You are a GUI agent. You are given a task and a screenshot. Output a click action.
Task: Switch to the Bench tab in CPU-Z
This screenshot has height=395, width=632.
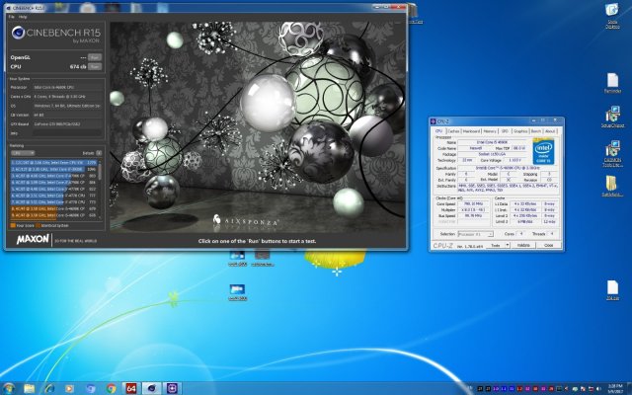click(535, 131)
